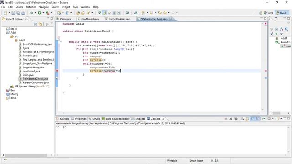Click the Print icon in the toolbar
Image resolution: width=292 pixels, height=164 pixels.
click(x=23, y=13)
